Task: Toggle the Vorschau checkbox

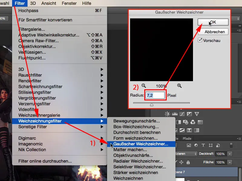Action: coord(200,40)
